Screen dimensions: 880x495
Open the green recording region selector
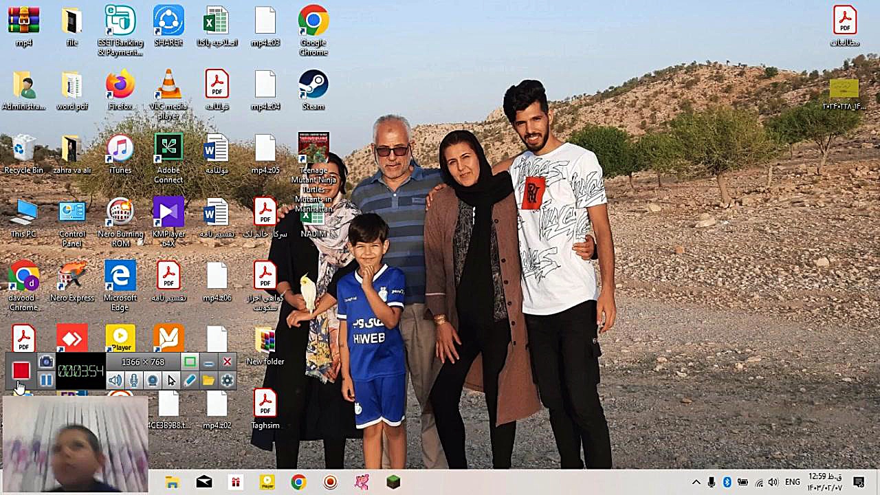click(x=189, y=362)
